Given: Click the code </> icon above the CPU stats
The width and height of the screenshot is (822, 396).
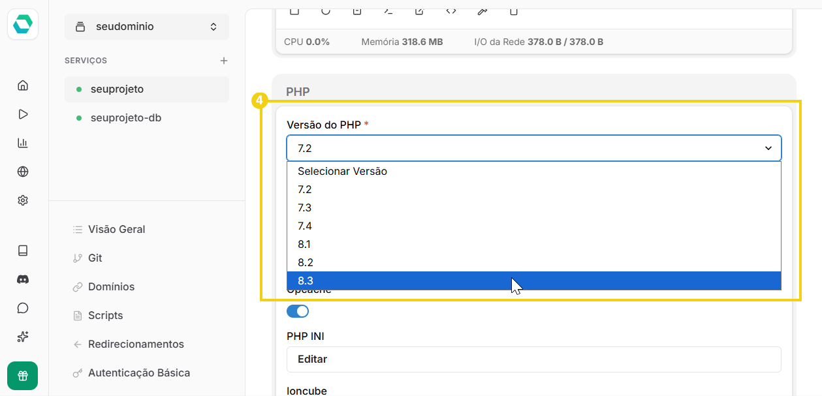Looking at the screenshot, I should (451, 11).
